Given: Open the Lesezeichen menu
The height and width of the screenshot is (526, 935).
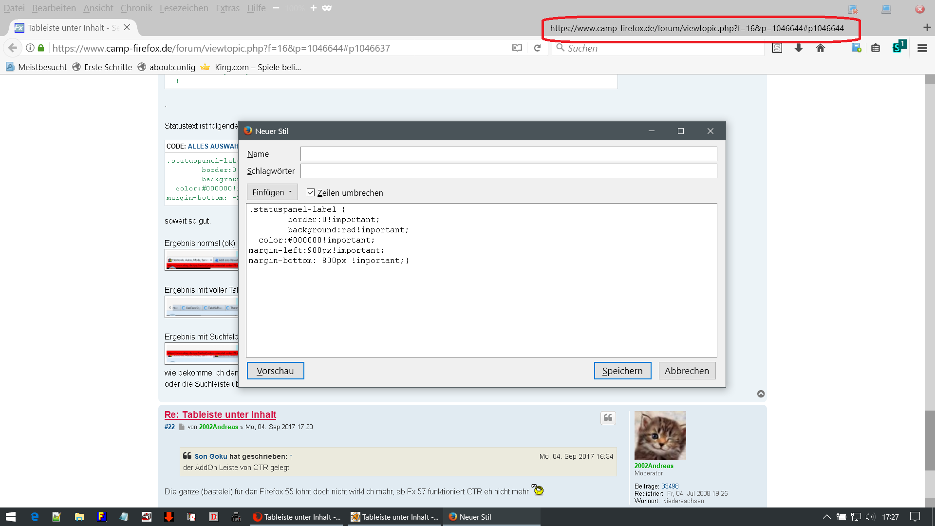Looking at the screenshot, I should point(184,8).
